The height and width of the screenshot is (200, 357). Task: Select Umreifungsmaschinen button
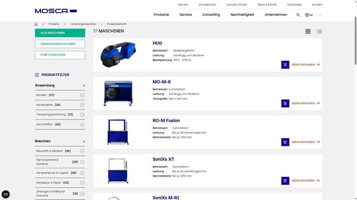(x=60, y=44)
